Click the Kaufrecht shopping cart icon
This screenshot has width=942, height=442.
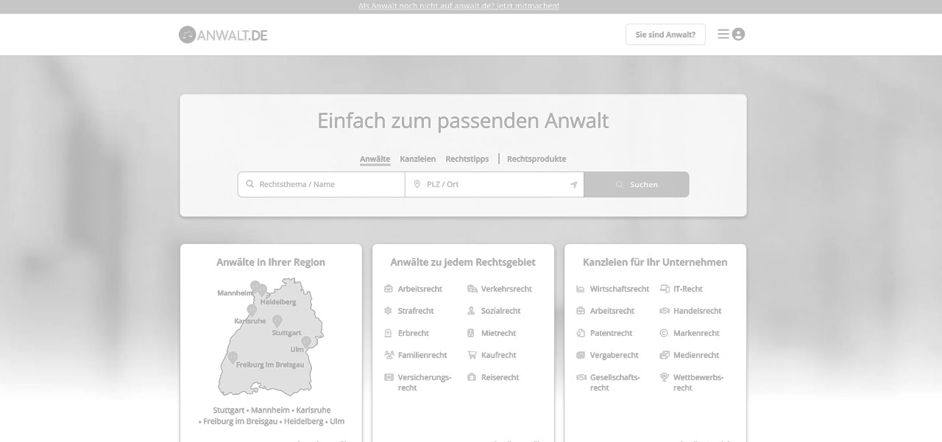click(470, 355)
